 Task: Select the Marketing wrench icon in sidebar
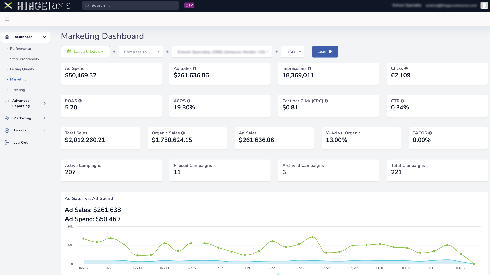click(x=7, y=118)
